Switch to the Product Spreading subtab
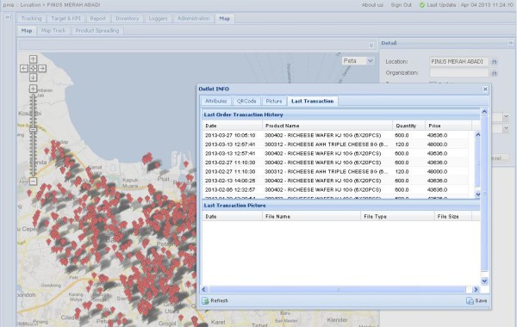The width and height of the screenshot is (517, 327). [97, 31]
